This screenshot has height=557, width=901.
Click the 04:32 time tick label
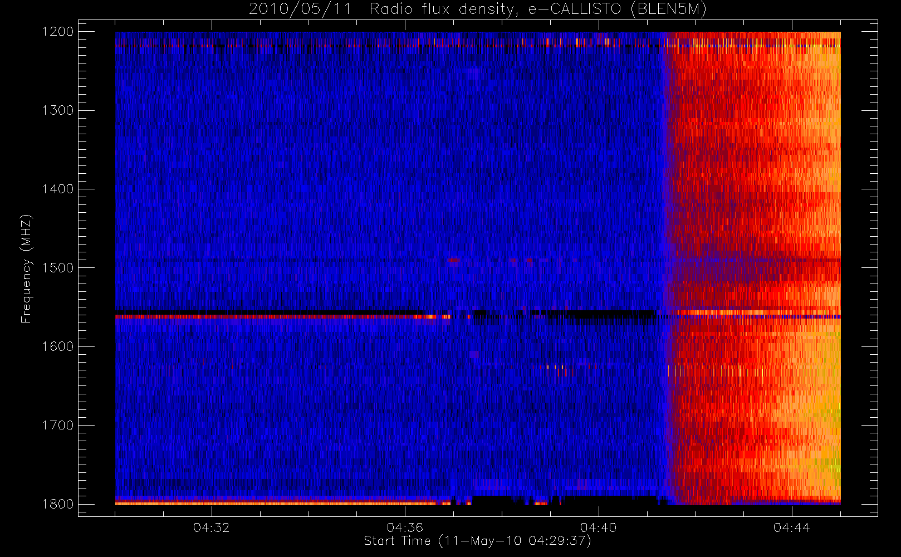[212, 527]
